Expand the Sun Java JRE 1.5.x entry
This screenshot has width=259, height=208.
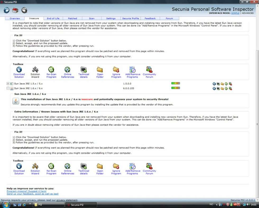(x=8, y=84)
